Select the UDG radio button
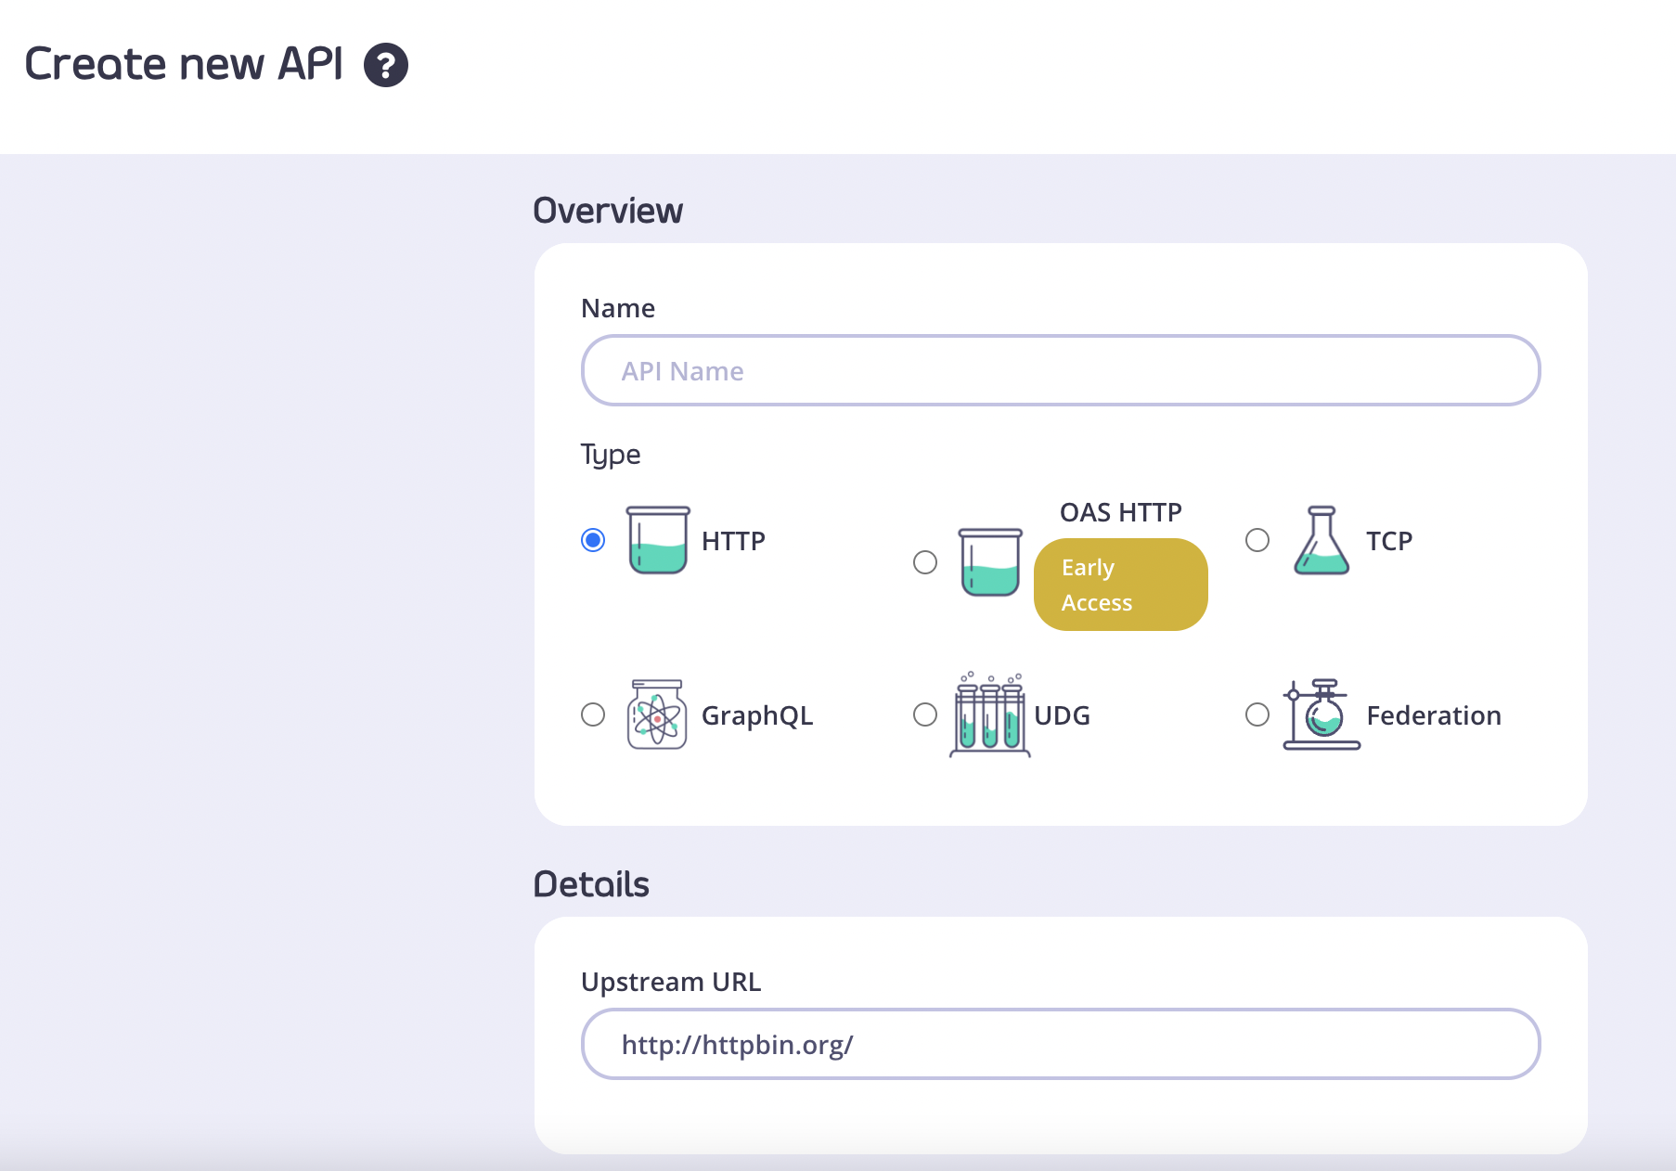The width and height of the screenshot is (1676, 1171). tap(925, 714)
